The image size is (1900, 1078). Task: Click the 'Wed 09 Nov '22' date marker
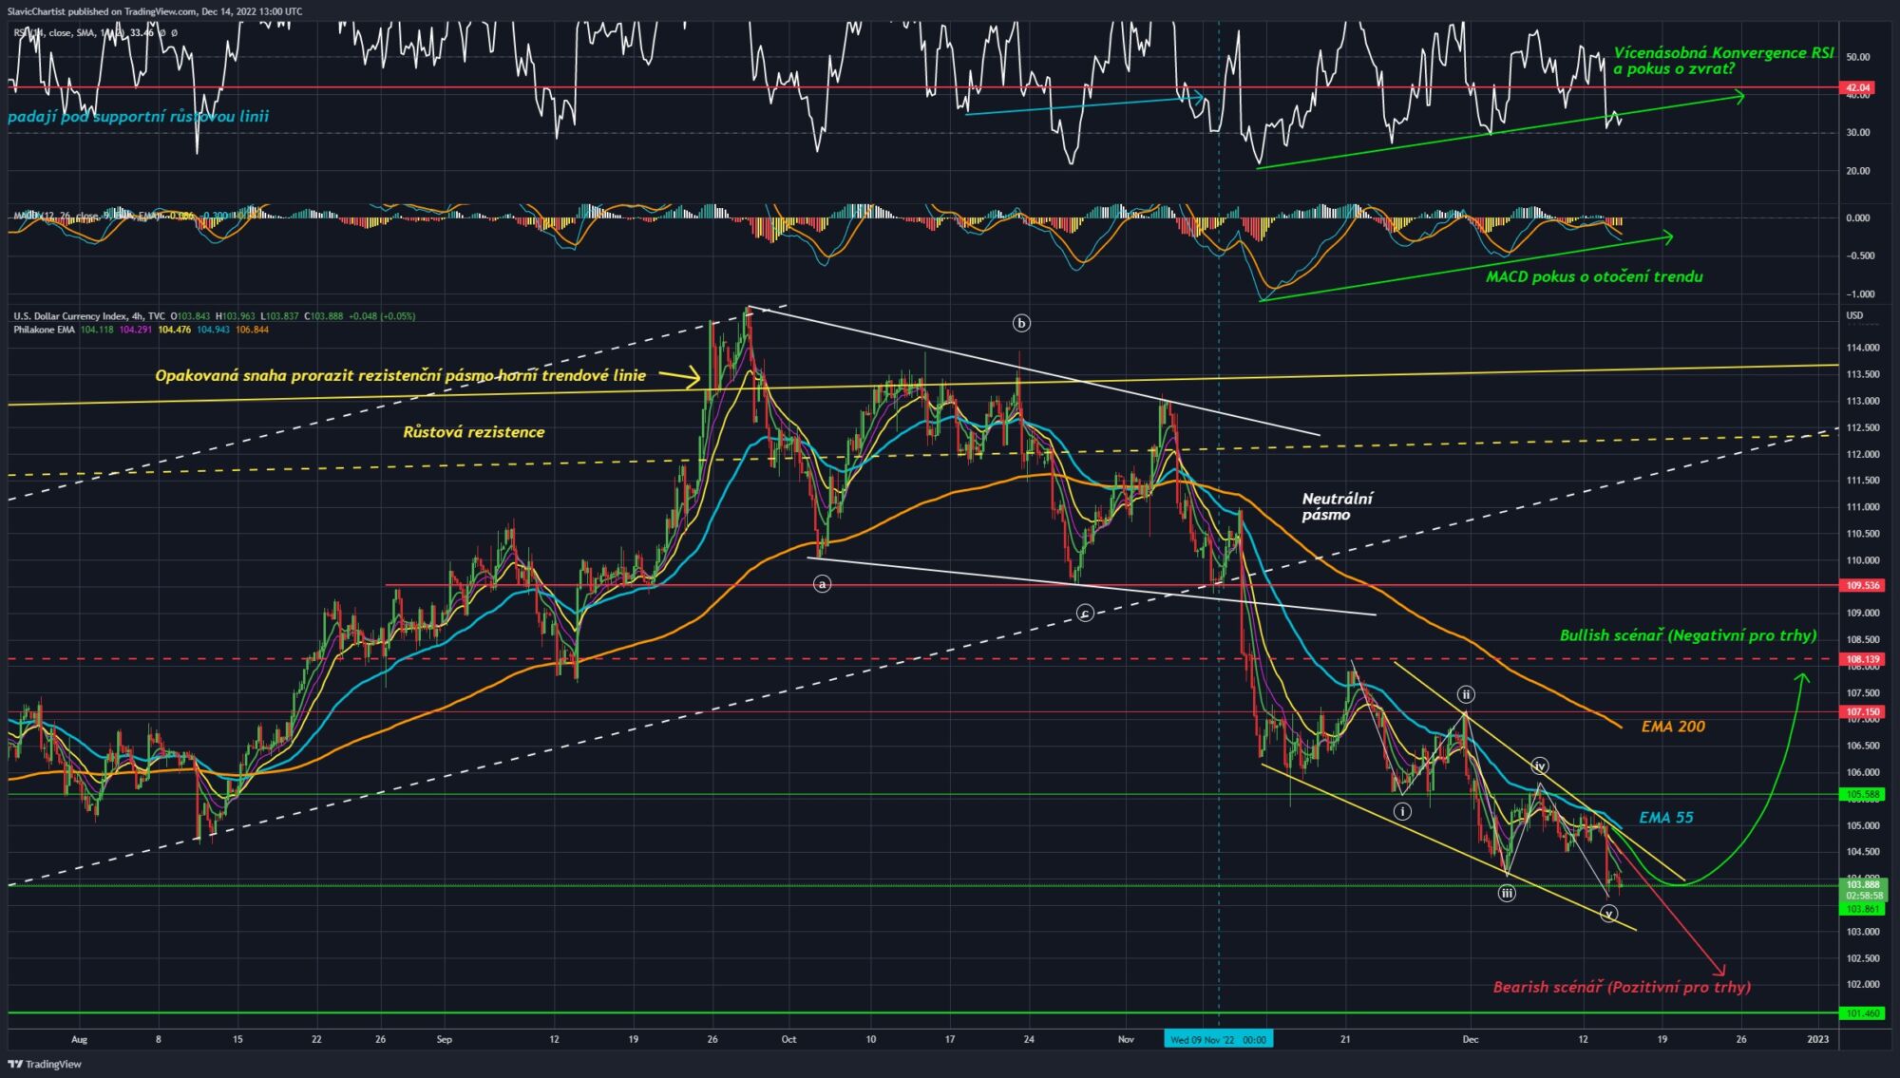(x=1218, y=1040)
